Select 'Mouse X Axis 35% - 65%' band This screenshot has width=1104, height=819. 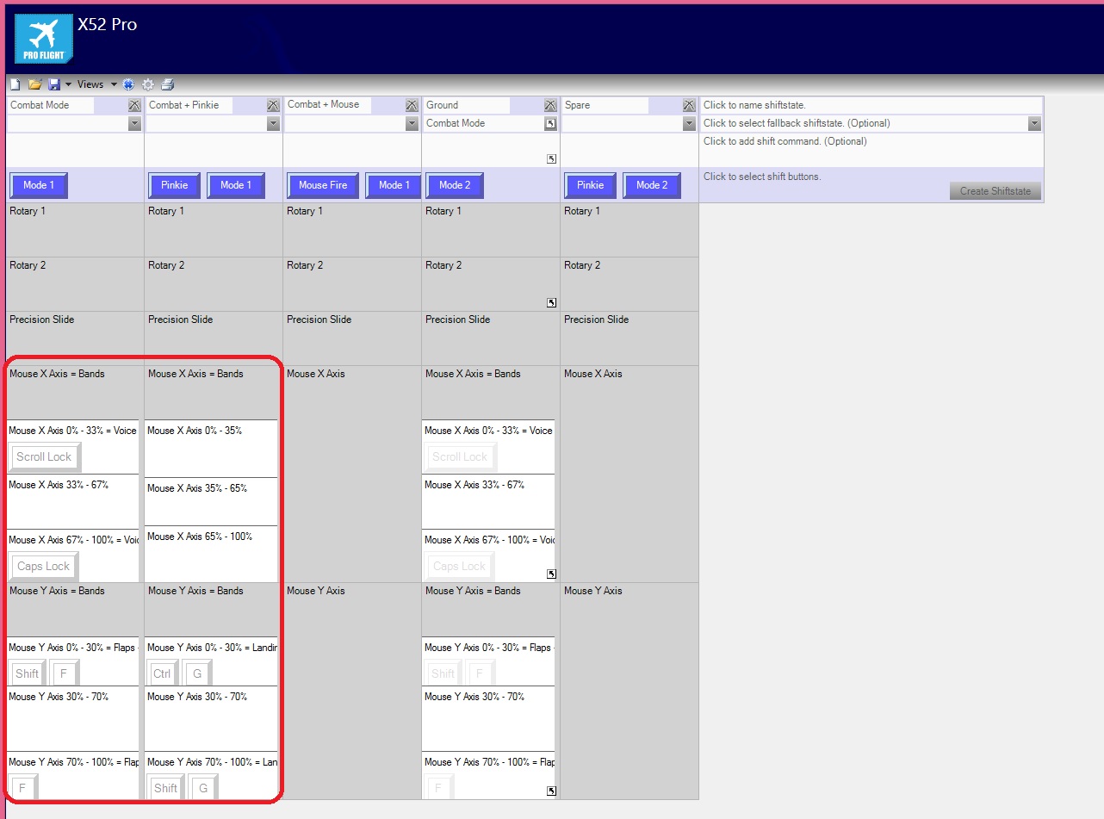(211, 501)
